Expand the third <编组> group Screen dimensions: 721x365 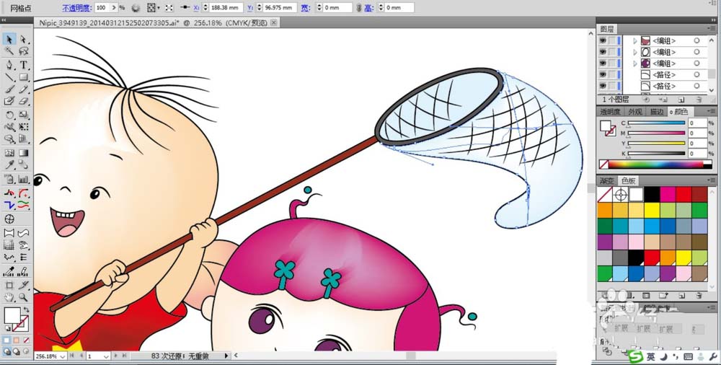point(635,63)
